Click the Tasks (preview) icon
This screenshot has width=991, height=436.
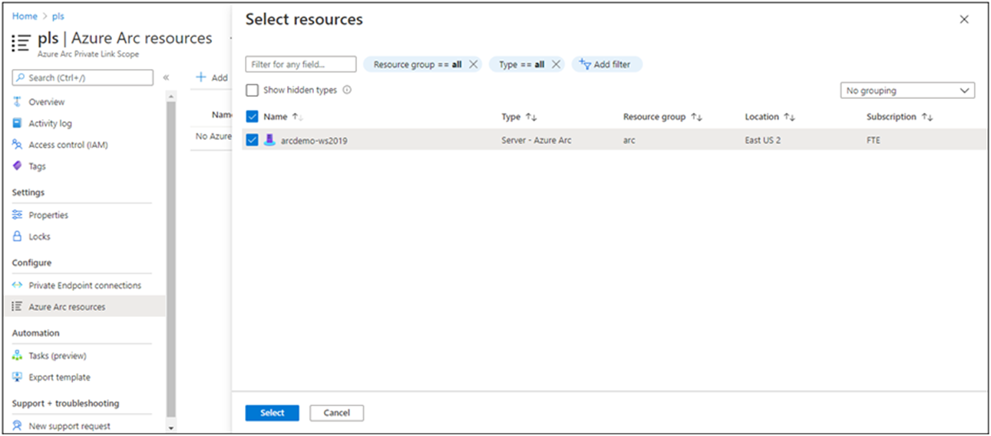18,356
